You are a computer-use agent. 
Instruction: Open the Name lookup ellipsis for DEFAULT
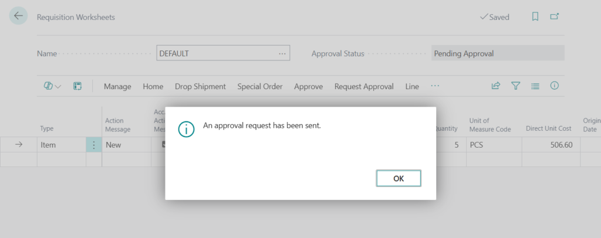click(x=283, y=53)
